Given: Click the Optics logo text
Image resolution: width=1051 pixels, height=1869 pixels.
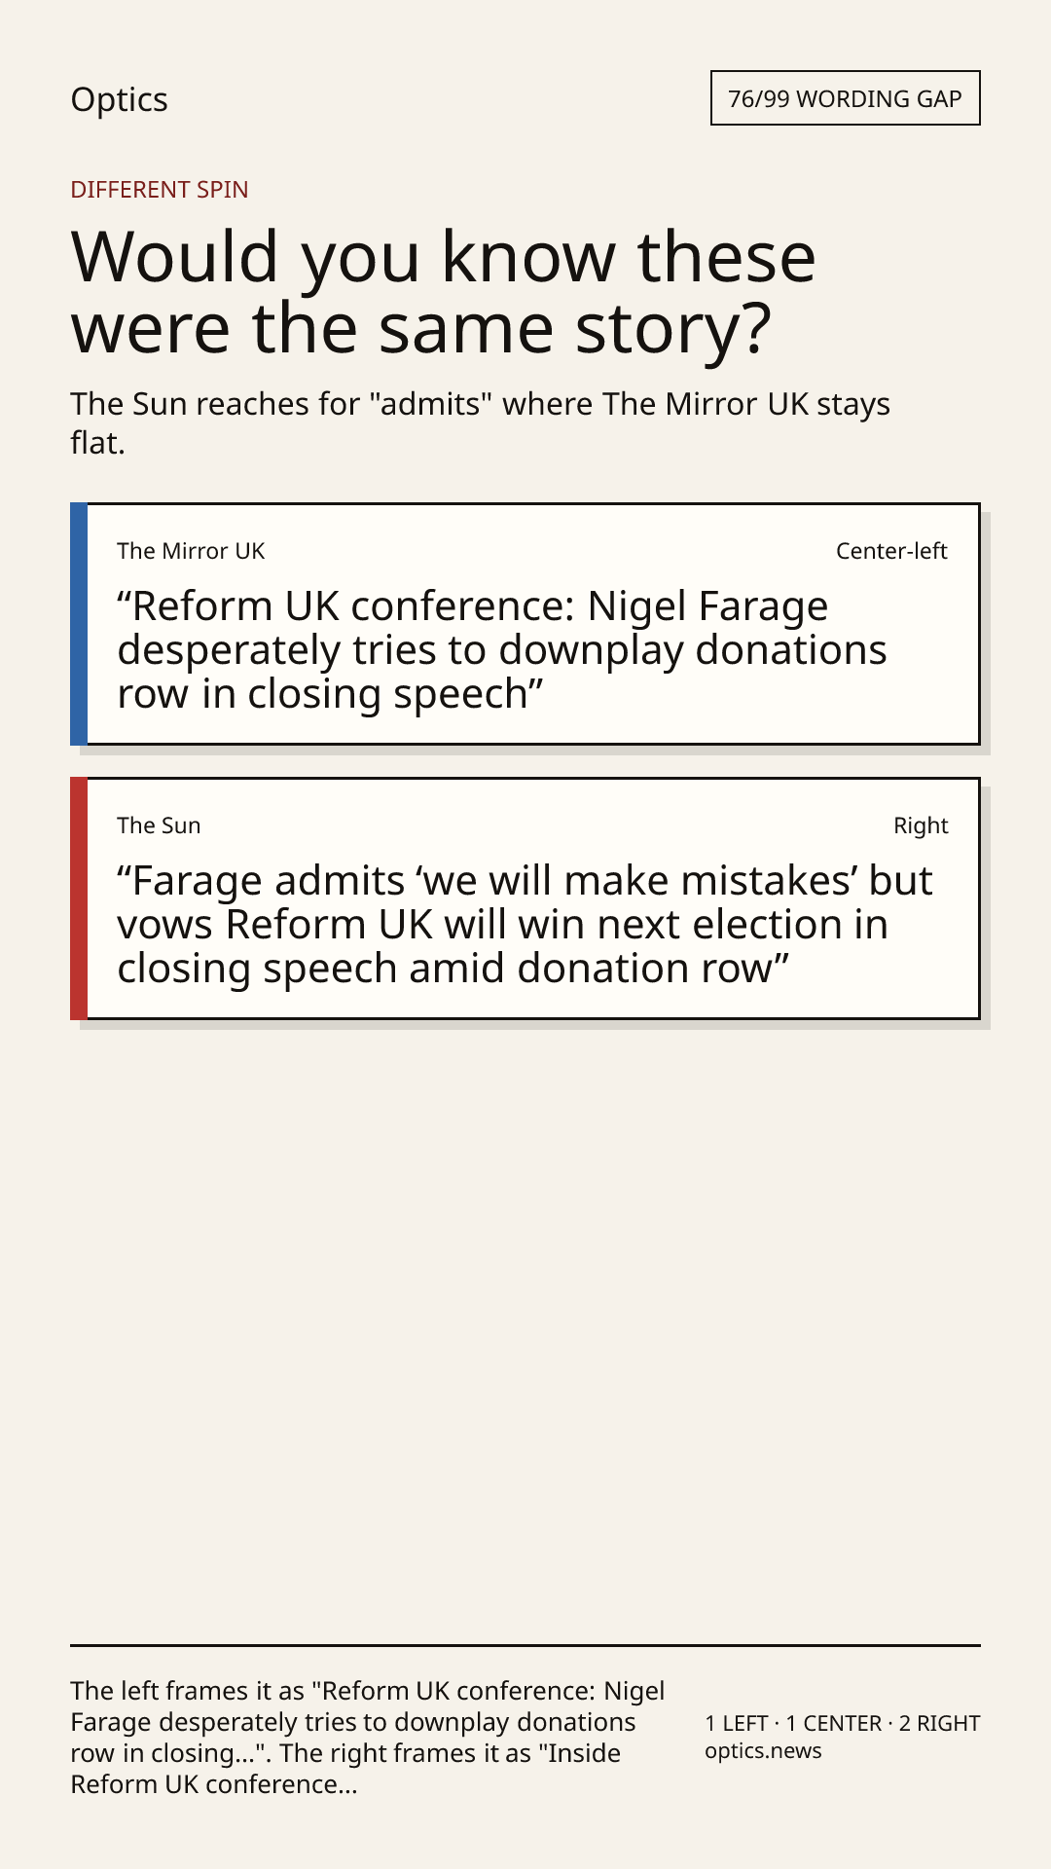Looking at the screenshot, I should (x=119, y=99).
